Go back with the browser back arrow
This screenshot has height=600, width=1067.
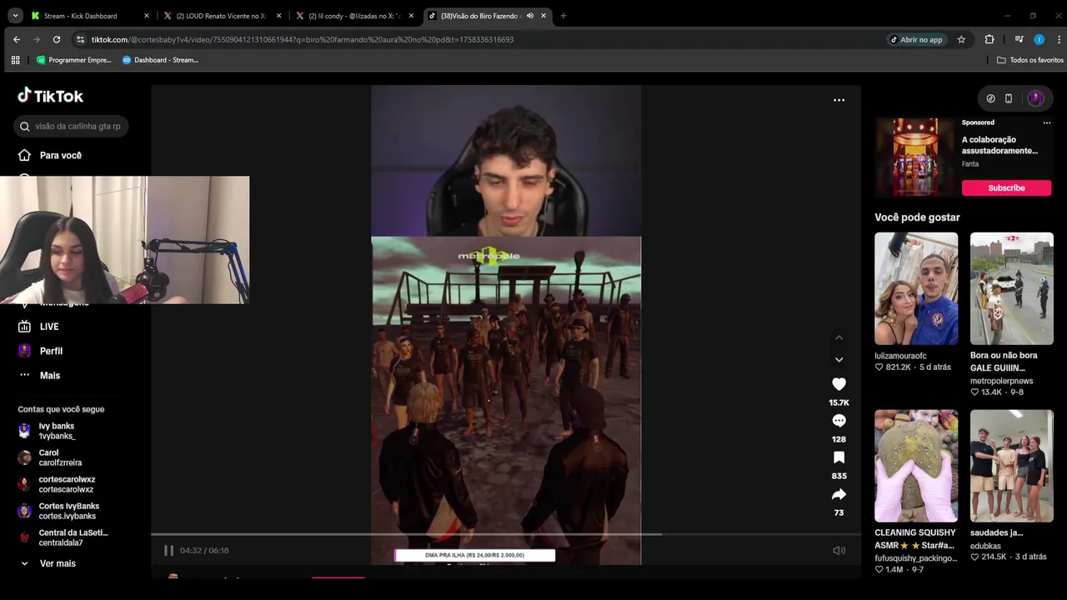[17, 39]
